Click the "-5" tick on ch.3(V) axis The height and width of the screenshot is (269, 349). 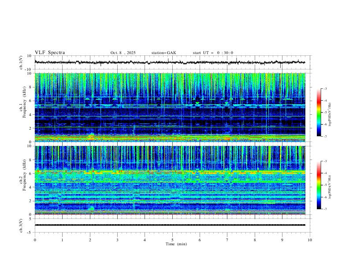pos(30,233)
